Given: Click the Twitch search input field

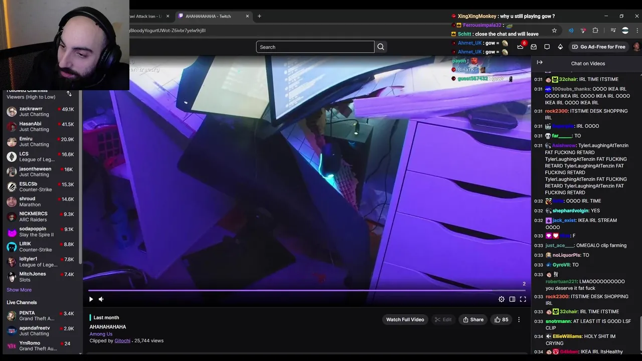Looking at the screenshot, I should (315, 47).
